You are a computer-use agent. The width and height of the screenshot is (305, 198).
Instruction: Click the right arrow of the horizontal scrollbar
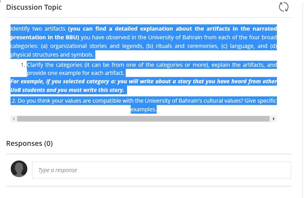click(274, 119)
